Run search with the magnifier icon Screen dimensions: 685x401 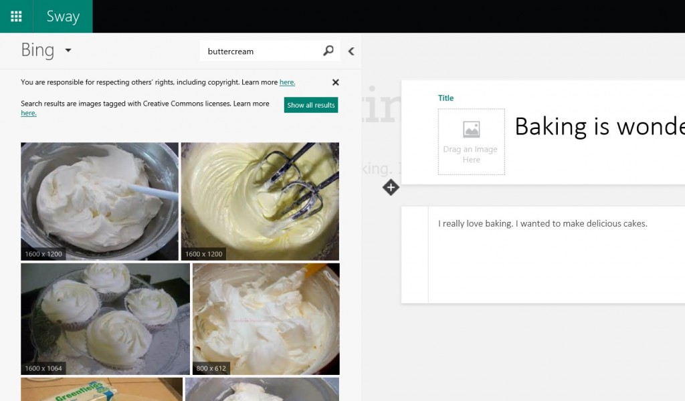328,51
